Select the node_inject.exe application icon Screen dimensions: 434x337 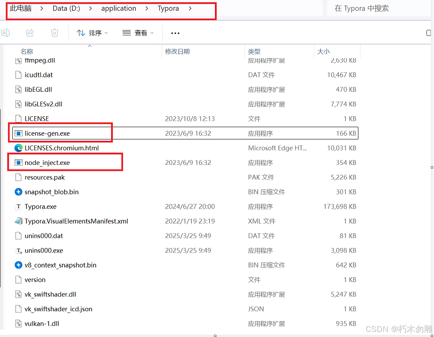click(18, 163)
